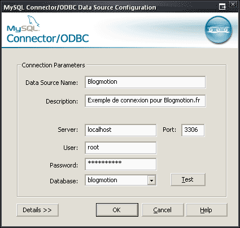Focus the masked Password field
Viewport: 240px width, 228px height.
(121, 164)
